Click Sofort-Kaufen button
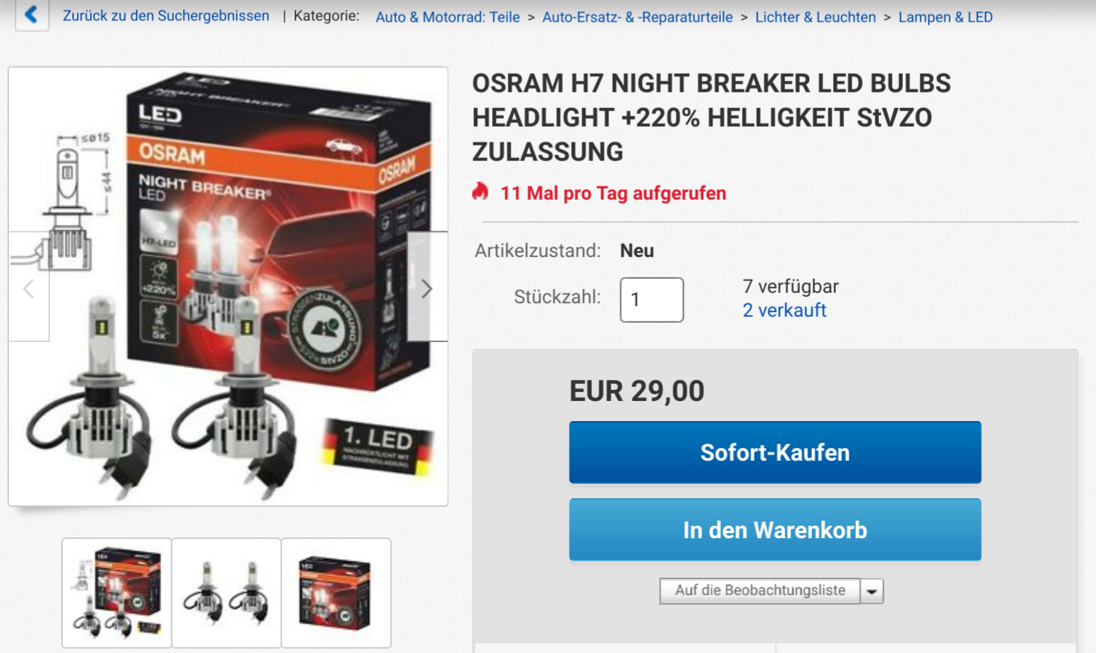This screenshot has width=1096, height=653. click(x=775, y=452)
